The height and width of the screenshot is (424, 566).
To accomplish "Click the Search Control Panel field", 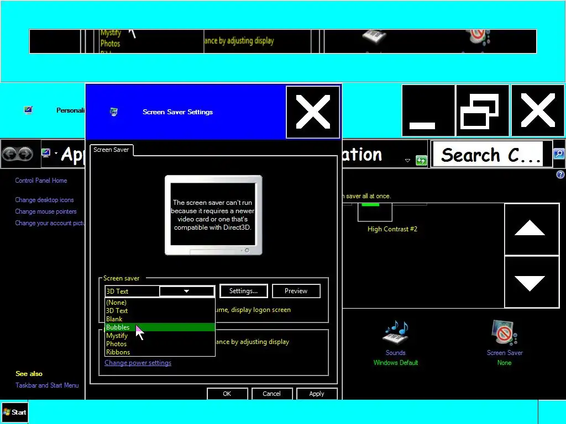I will (x=488, y=155).
